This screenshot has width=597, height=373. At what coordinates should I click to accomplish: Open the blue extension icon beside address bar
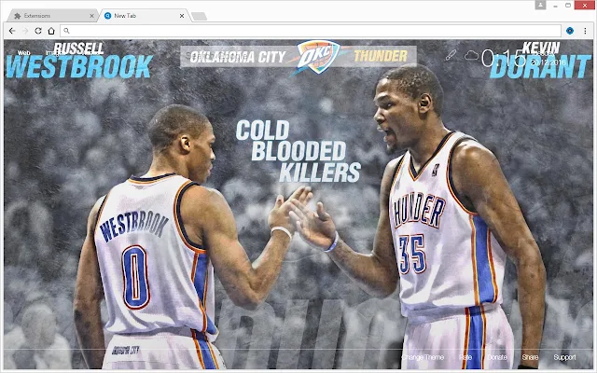570,31
